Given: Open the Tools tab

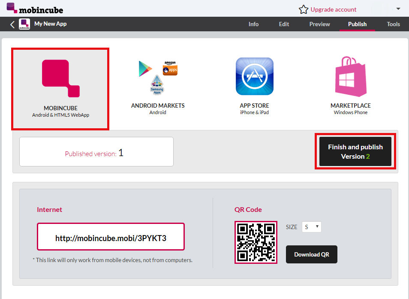Looking at the screenshot, I should 393,24.
